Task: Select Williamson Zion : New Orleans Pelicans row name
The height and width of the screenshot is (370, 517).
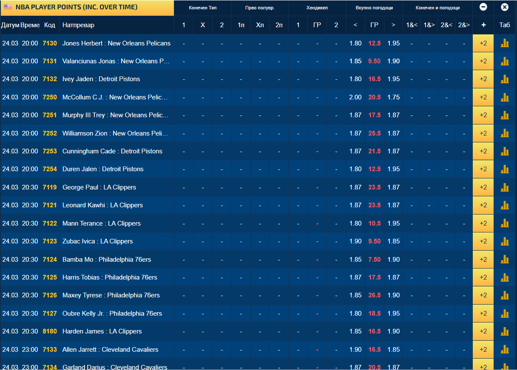Action: click(x=115, y=133)
